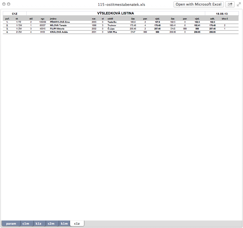Select the c1z sheet tab
Image resolution: width=243 pixels, height=228 pixels.
point(77,224)
